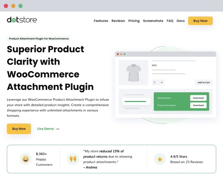
Task: Click the gray t-shirt product image
Action: pyautogui.click(x=134, y=73)
